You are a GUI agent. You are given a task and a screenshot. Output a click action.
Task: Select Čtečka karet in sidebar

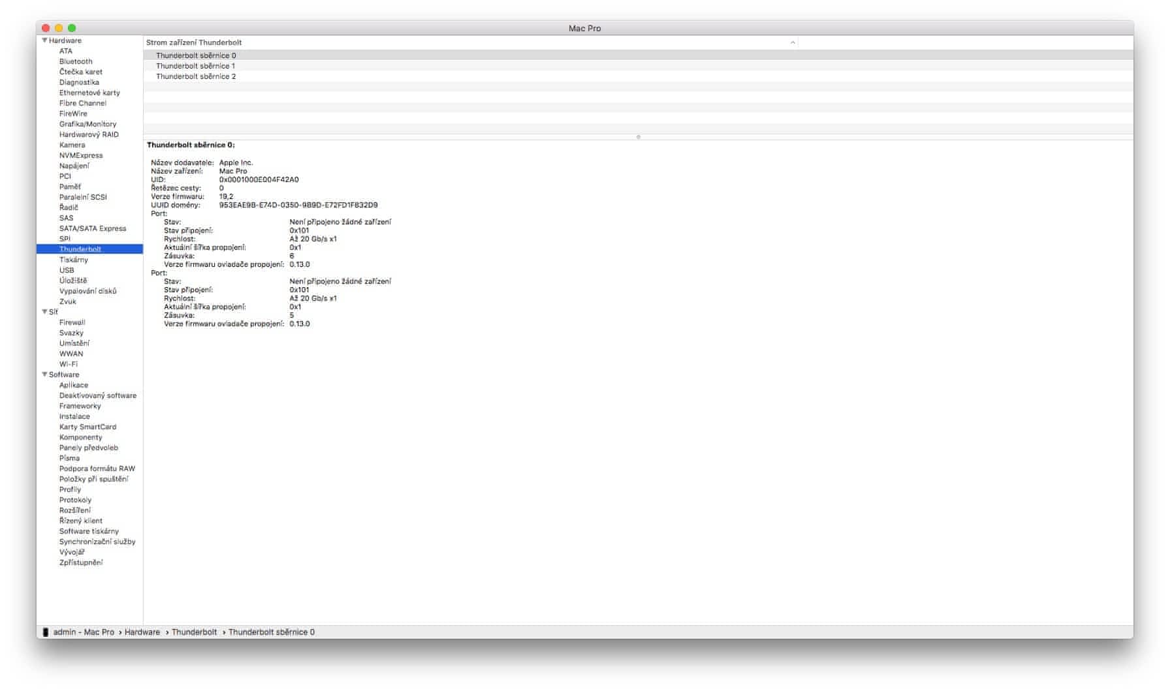coord(81,72)
